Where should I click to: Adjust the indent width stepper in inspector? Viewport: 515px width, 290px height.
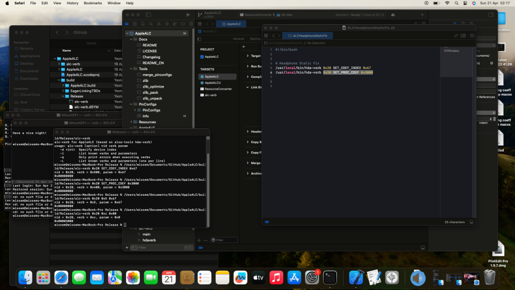tap(494, 119)
